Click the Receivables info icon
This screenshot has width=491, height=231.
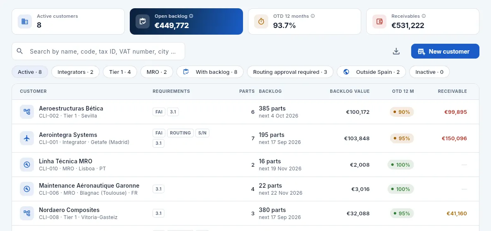point(424,16)
